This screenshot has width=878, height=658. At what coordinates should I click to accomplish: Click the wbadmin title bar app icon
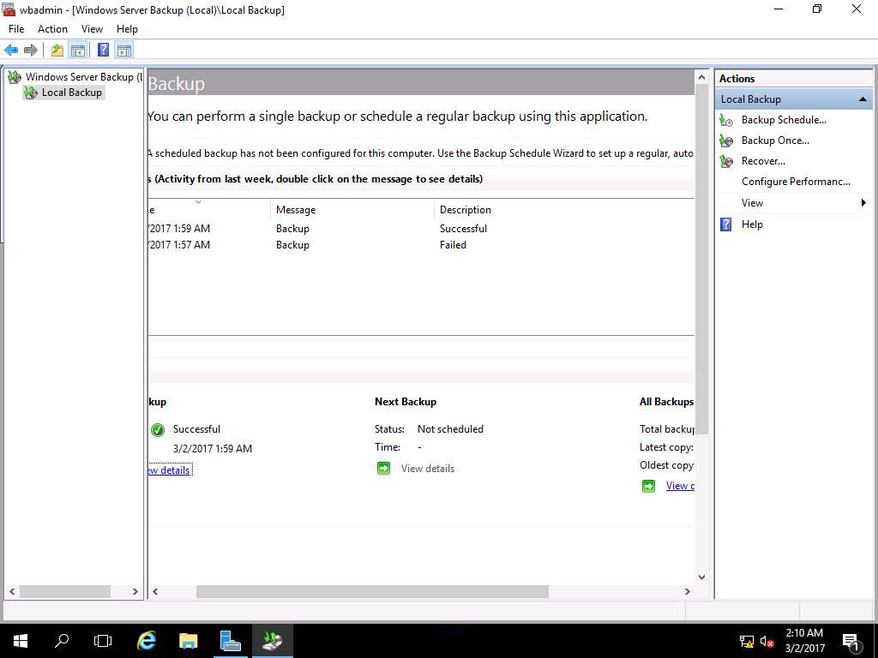coord(9,9)
